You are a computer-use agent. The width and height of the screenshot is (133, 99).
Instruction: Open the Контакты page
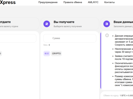coord(109,2)
